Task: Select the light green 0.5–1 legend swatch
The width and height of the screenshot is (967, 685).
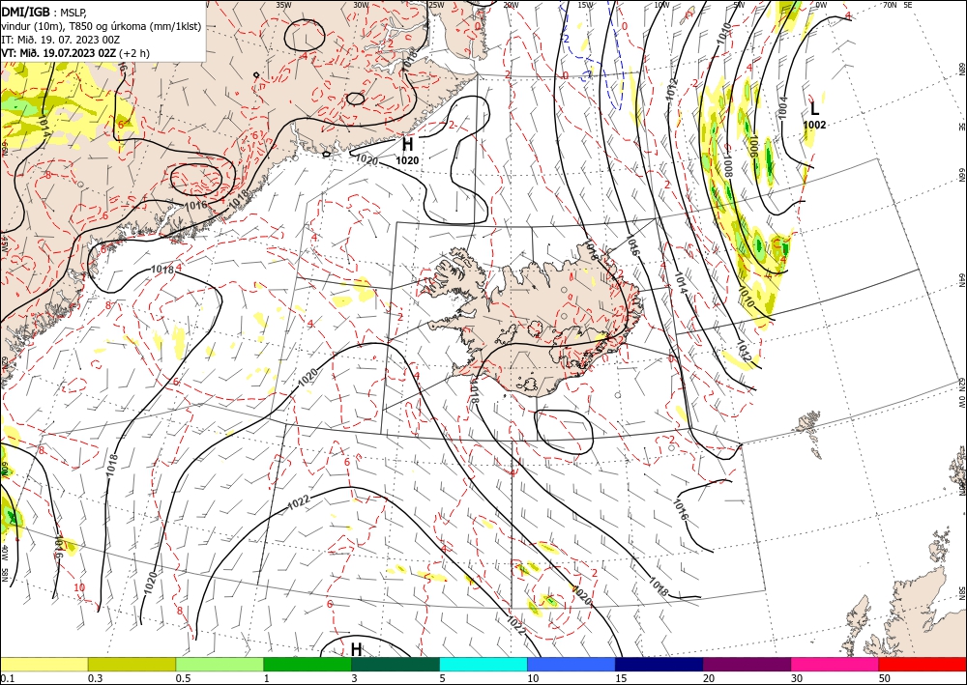Action: pos(220,664)
